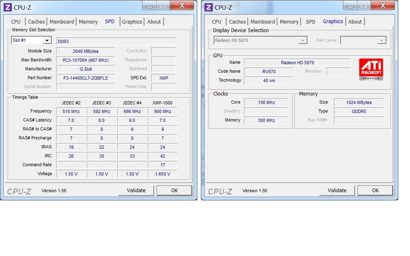
Task: Click Max Bandwidth value PC3-10700H (667 MHz)
Action: coord(85,60)
